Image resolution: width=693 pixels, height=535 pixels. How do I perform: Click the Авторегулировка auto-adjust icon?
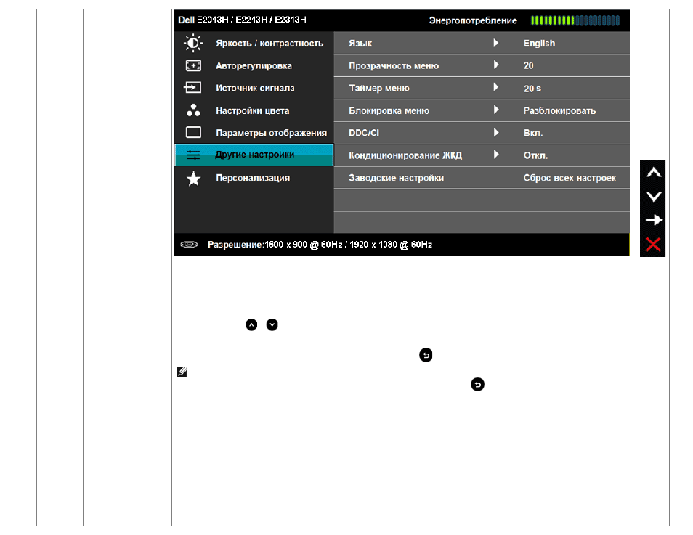[193, 66]
